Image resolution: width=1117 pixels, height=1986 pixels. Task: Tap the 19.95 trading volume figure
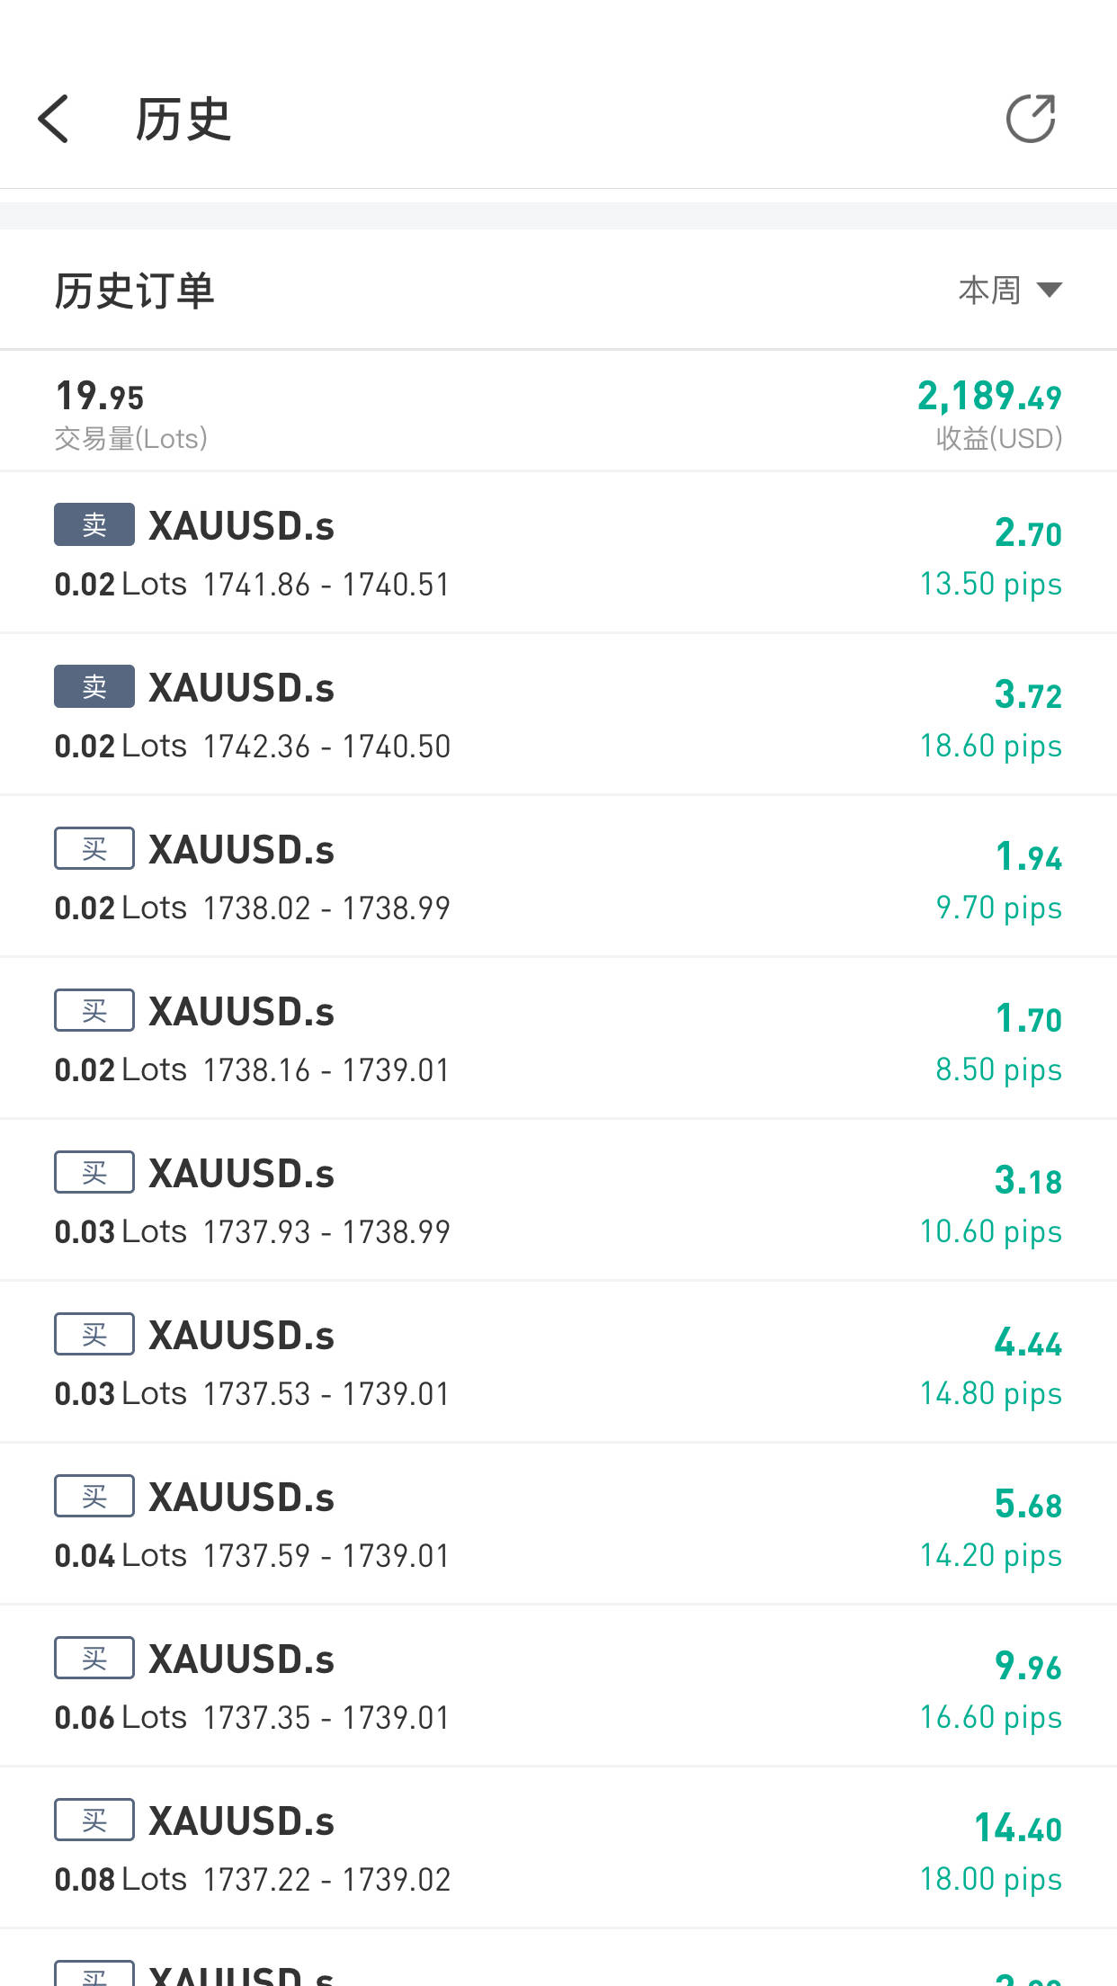[x=100, y=396]
